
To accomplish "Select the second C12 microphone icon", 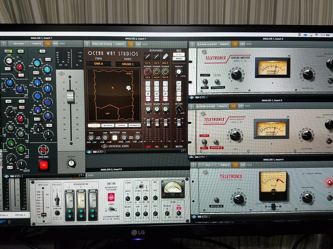I will click(156, 56).
